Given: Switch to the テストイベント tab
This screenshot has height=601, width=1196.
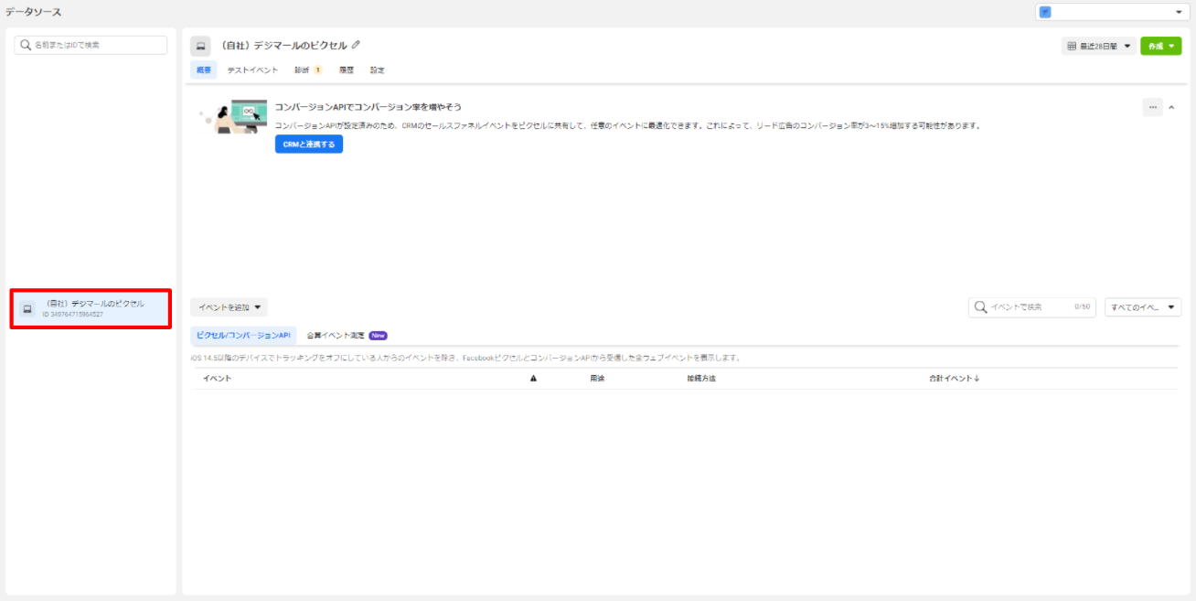Looking at the screenshot, I should click(252, 70).
